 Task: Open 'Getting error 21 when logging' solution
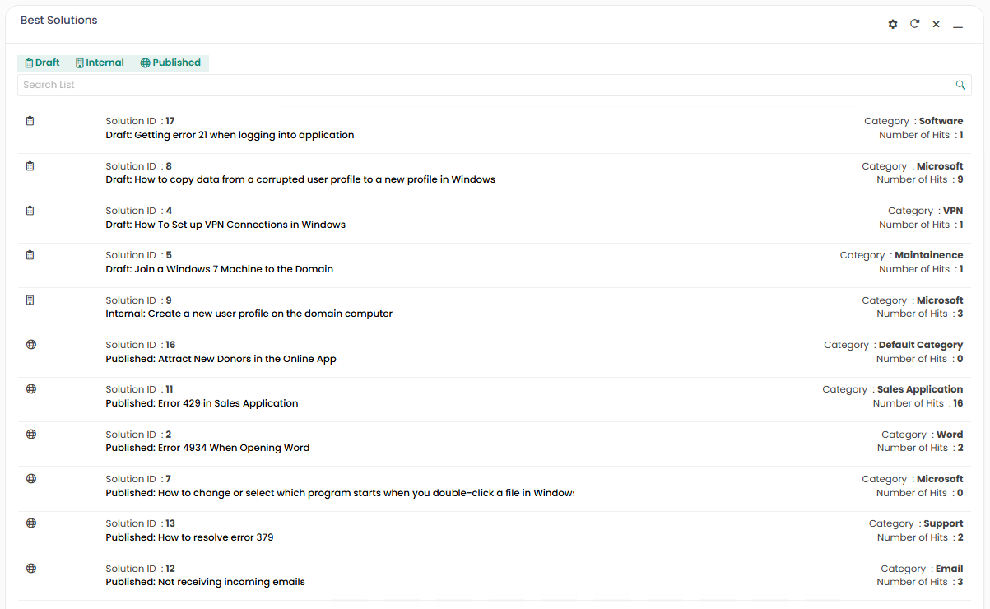pyautogui.click(x=230, y=135)
